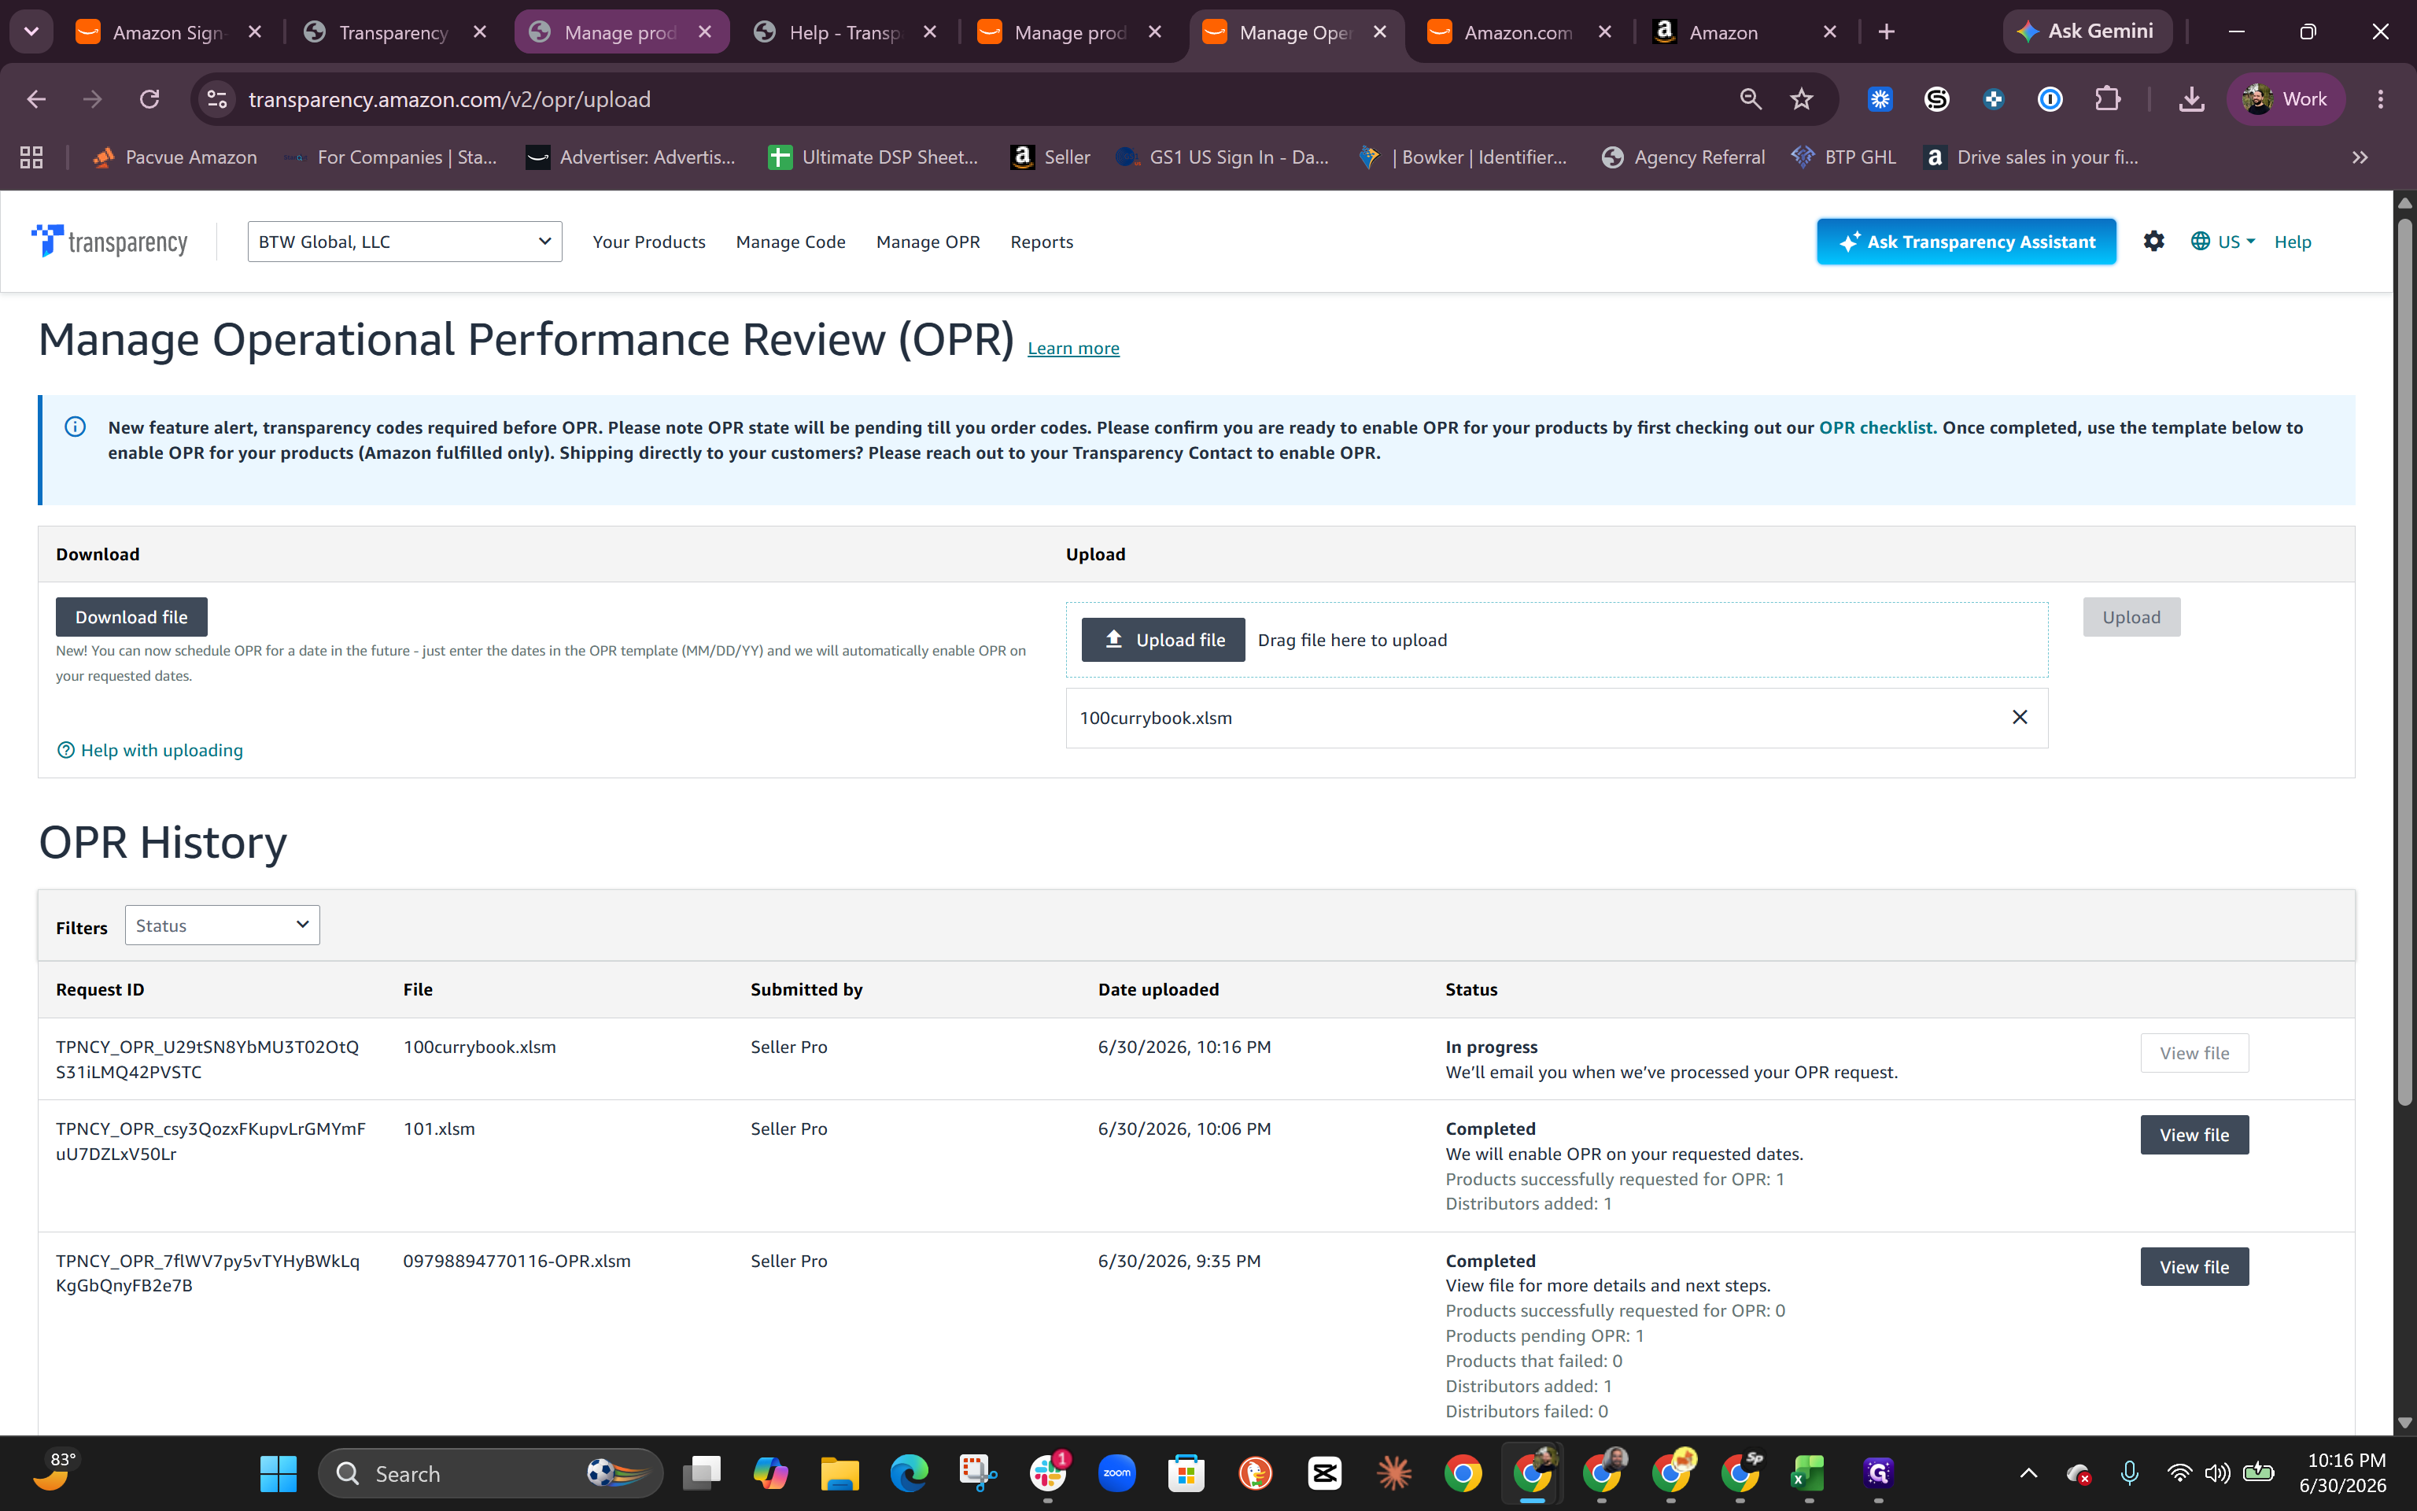Open site information icon in address bar
2417x1511 pixels.
(216, 99)
